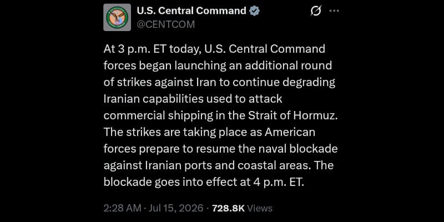The height and width of the screenshot is (222, 444).
Task: Click the Views label
Action: (260, 208)
